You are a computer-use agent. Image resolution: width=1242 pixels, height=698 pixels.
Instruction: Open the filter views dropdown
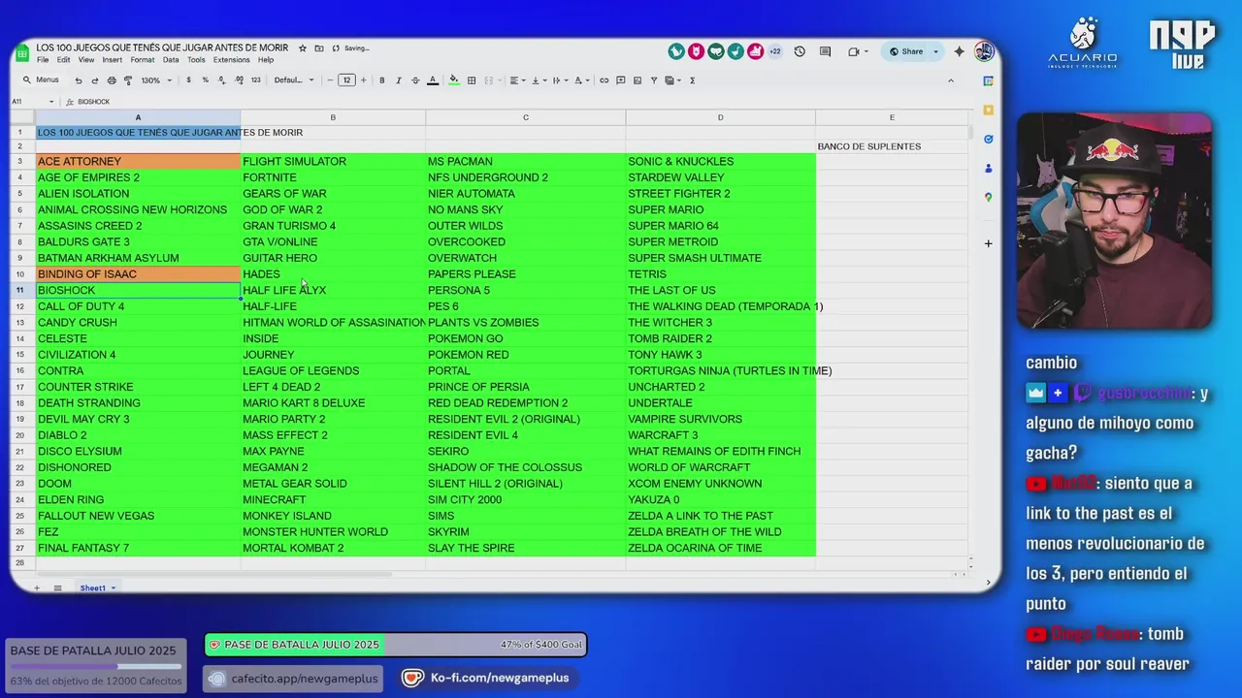point(673,80)
